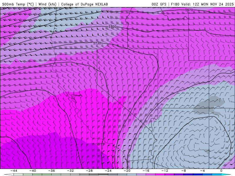Click the -4 color bar tick label
This screenshot has width=235, height=176.
202,171
